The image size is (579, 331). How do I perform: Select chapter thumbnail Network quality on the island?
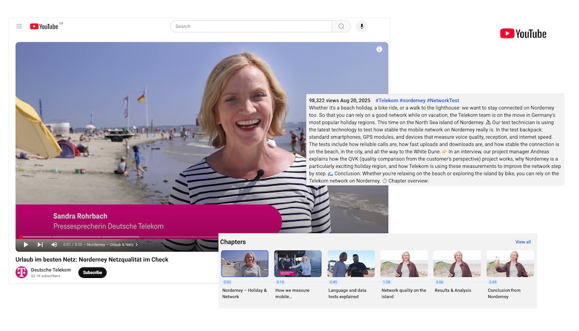coord(404,263)
